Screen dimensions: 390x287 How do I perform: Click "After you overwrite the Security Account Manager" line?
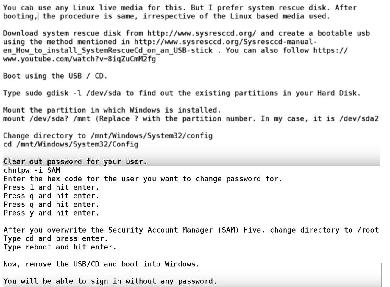(191, 230)
